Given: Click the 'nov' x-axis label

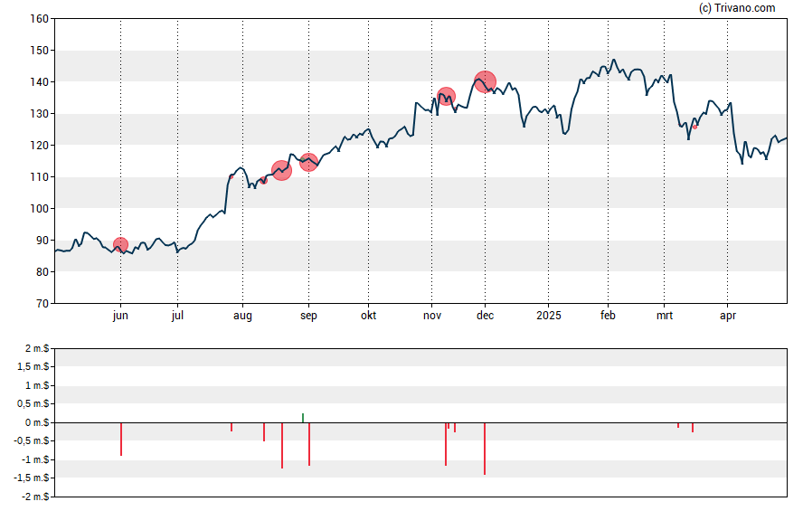Looking at the screenshot, I should [432, 316].
